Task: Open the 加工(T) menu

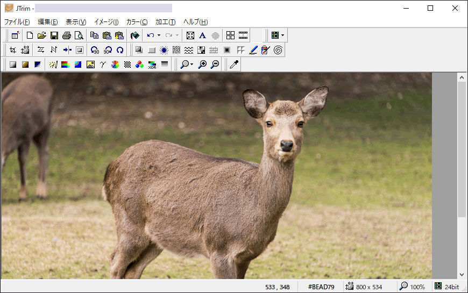Action: click(x=165, y=22)
